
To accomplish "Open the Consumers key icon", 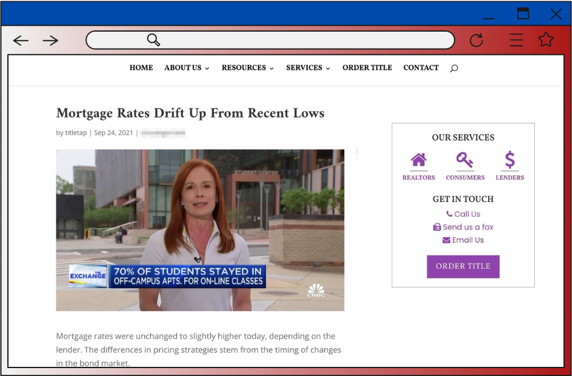I will [x=465, y=160].
